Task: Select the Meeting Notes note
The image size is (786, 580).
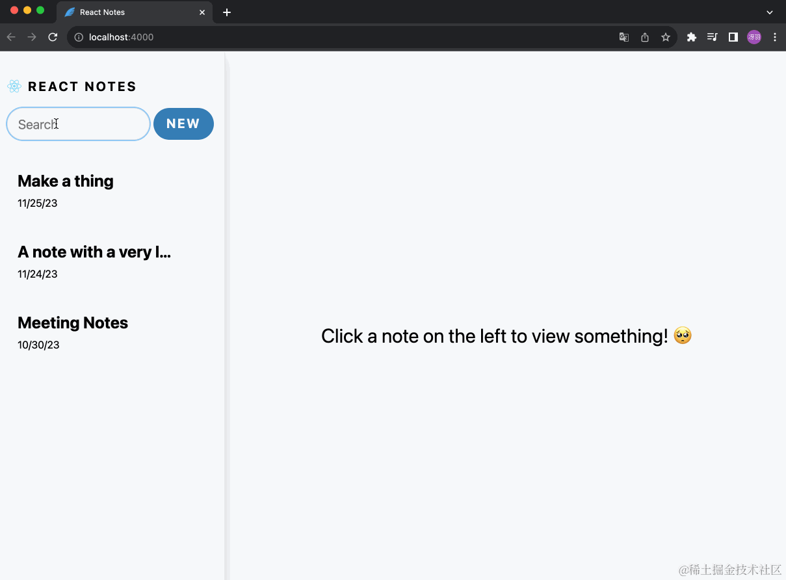Action: pyautogui.click(x=73, y=323)
